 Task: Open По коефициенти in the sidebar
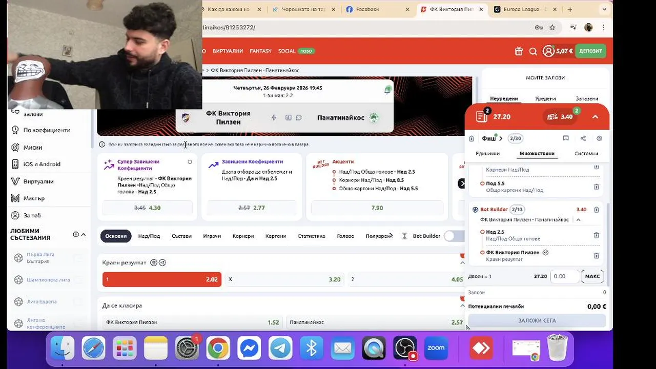click(46, 130)
